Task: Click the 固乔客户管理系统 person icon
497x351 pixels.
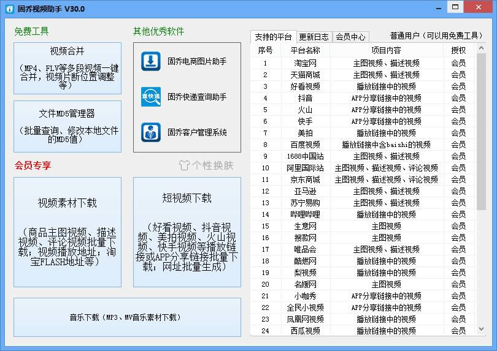Action: [x=151, y=132]
